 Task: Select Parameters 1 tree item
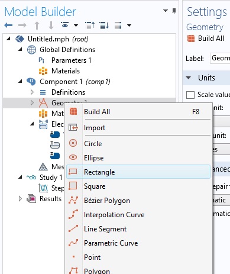[71, 60]
